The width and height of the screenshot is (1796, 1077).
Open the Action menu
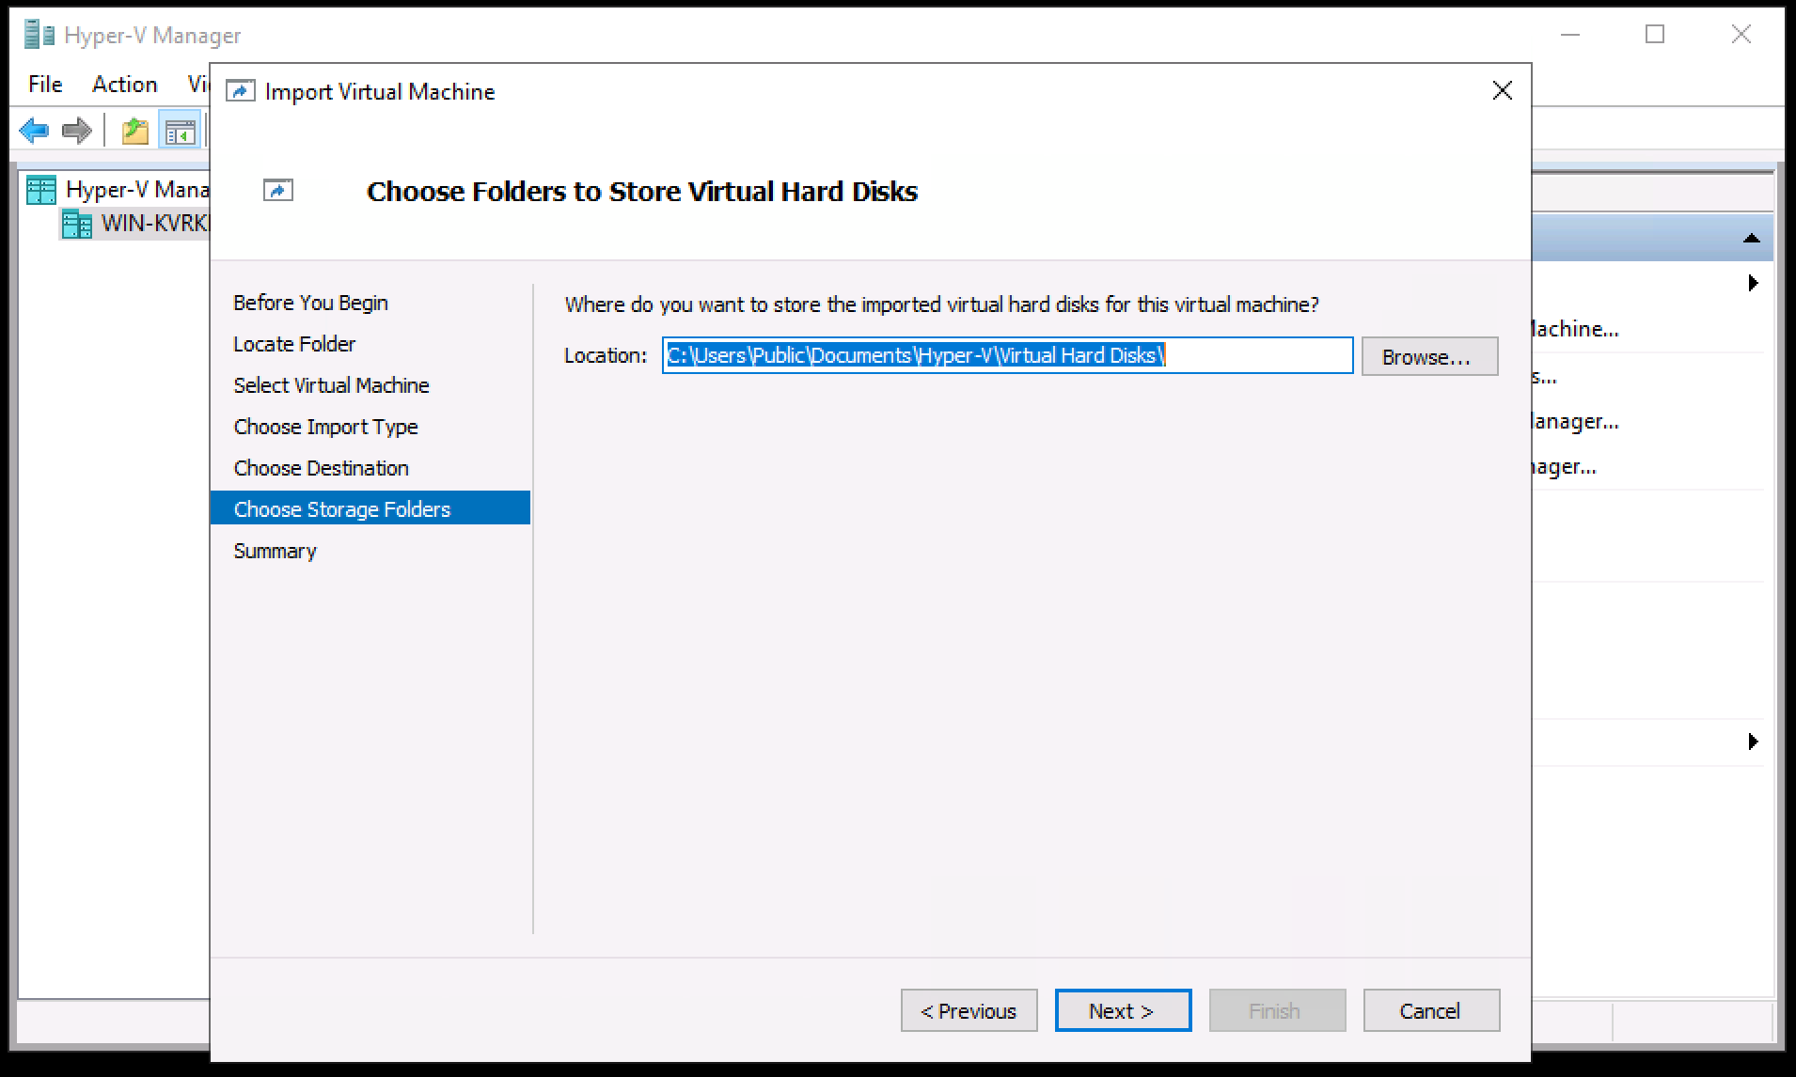click(123, 84)
